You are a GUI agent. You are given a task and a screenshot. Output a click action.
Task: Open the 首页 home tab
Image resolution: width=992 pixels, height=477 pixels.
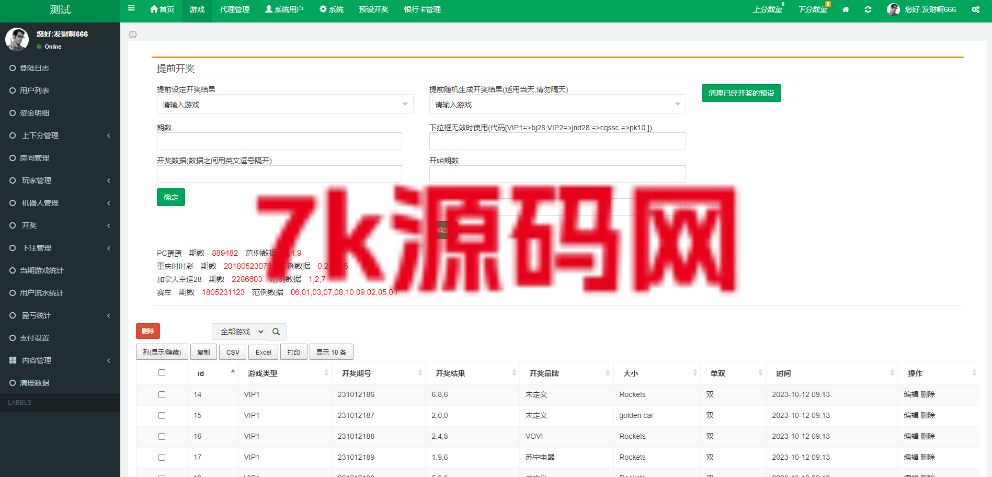tap(162, 9)
